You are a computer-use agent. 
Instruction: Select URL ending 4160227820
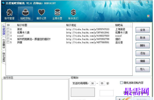click(88, 36)
